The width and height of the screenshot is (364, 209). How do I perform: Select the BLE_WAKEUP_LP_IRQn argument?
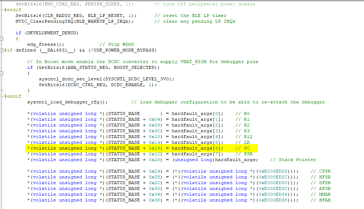coord(102,21)
